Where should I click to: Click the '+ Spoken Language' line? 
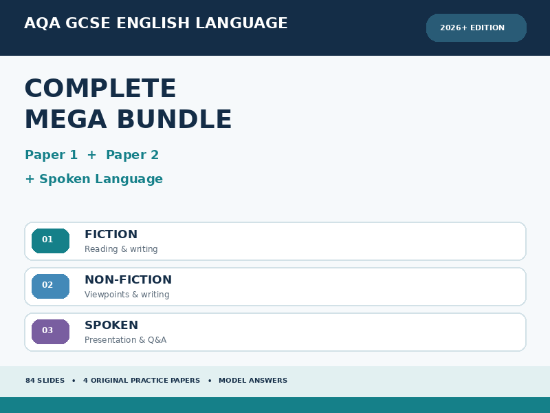coord(94,179)
